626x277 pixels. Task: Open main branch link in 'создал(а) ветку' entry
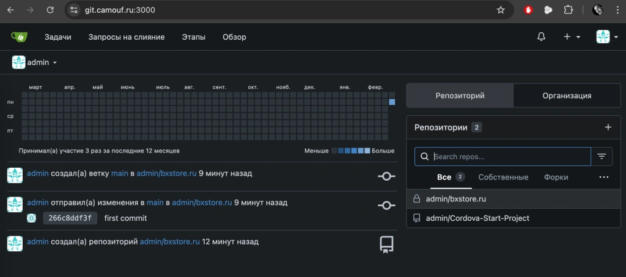pyautogui.click(x=119, y=173)
